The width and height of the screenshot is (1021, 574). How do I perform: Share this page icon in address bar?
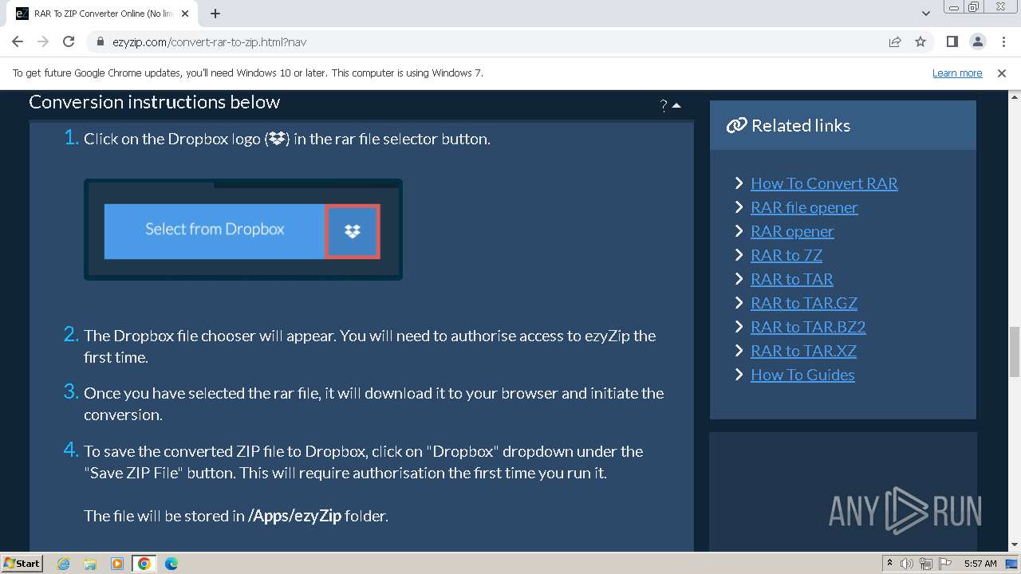895,41
